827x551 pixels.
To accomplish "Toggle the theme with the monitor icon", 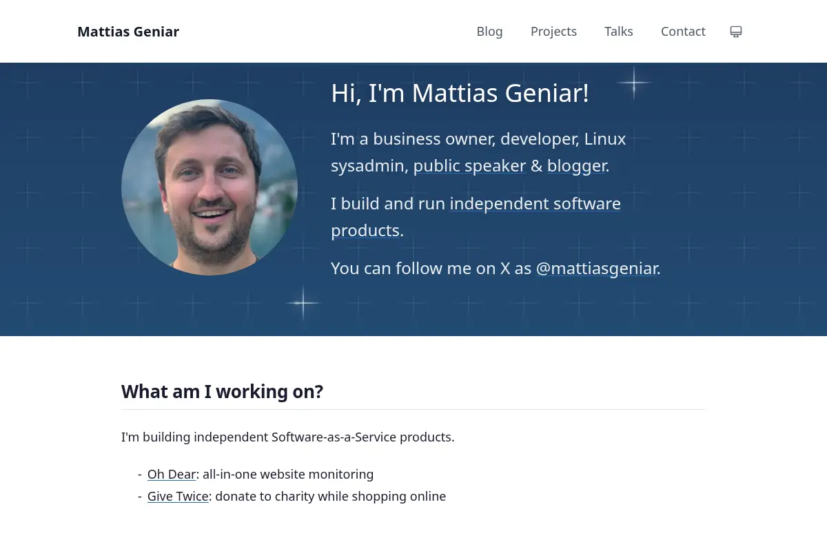I will click(x=736, y=32).
